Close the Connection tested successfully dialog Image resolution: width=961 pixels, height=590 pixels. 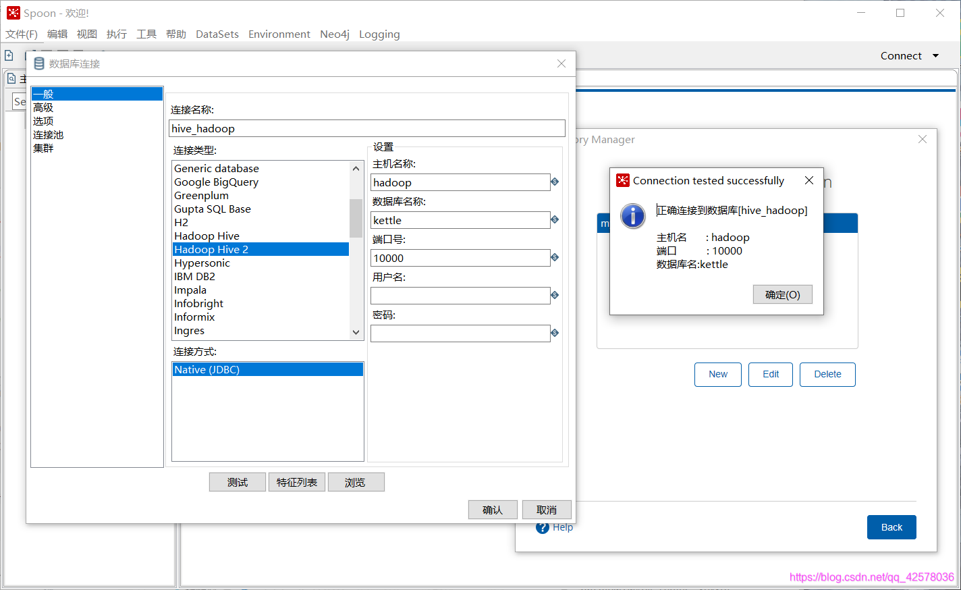[809, 180]
